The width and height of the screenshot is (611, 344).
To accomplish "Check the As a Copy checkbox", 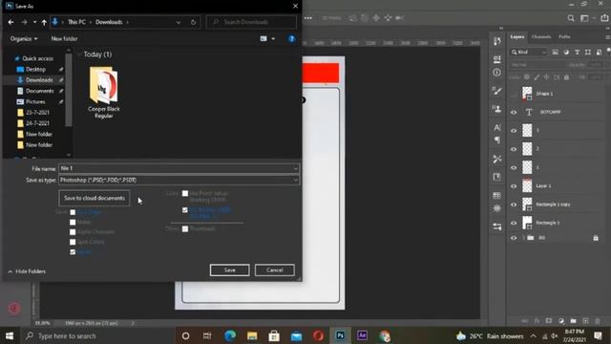I will click(73, 212).
